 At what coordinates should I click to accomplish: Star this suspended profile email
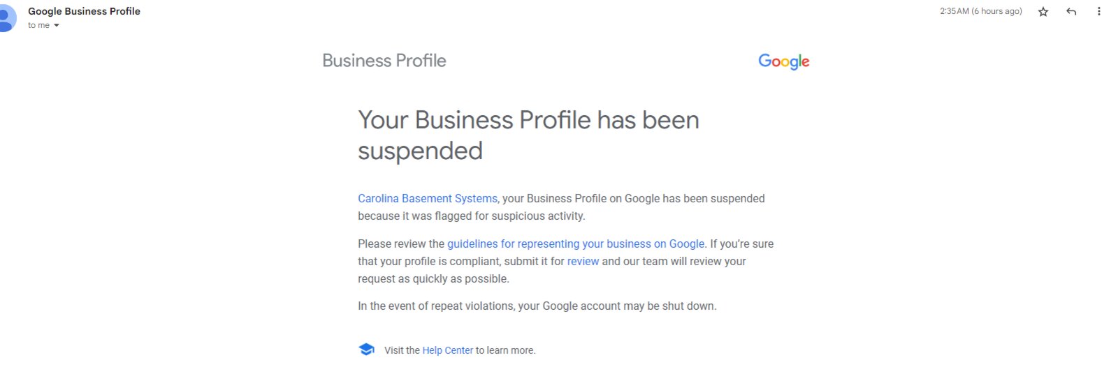pos(1043,12)
